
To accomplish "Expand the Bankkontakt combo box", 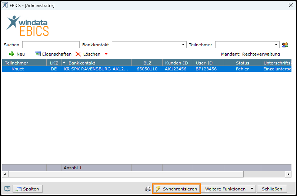I will [183, 45].
